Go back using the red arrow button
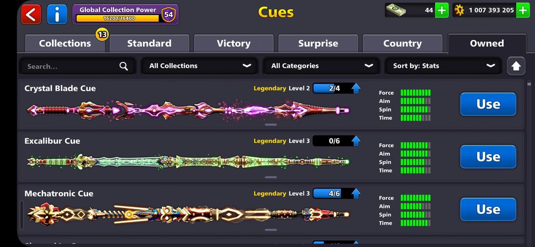This screenshot has height=247, width=535. [31, 15]
